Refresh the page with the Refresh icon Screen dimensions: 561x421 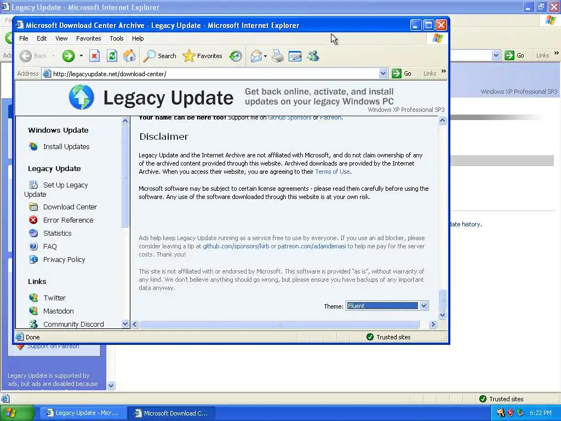tap(112, 56)
